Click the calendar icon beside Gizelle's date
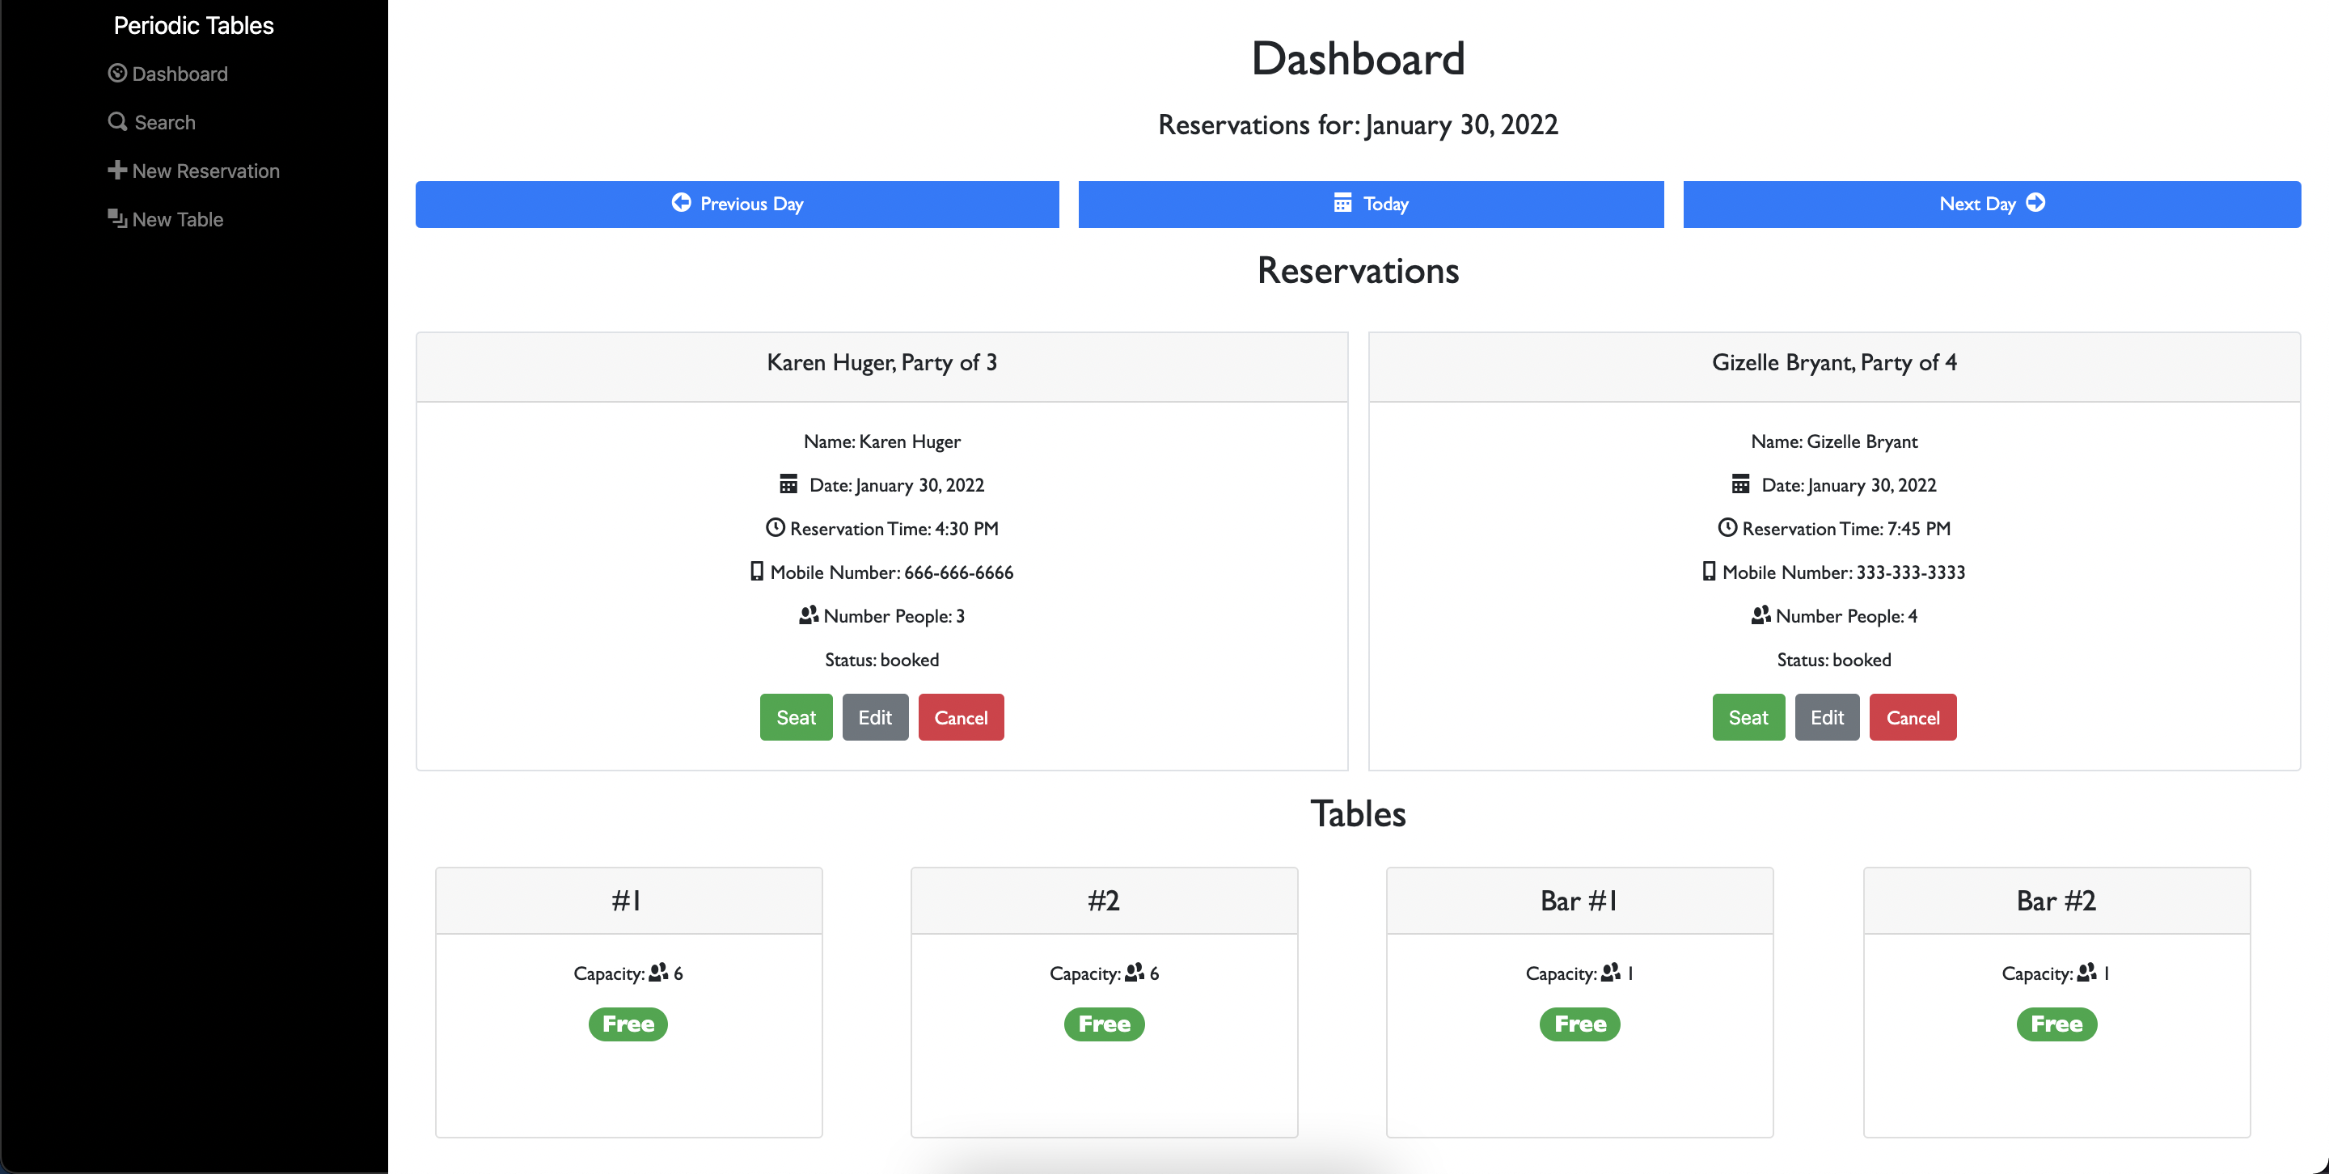The height and width of the screenshot is (1174, 2329). pos(1740,484)
